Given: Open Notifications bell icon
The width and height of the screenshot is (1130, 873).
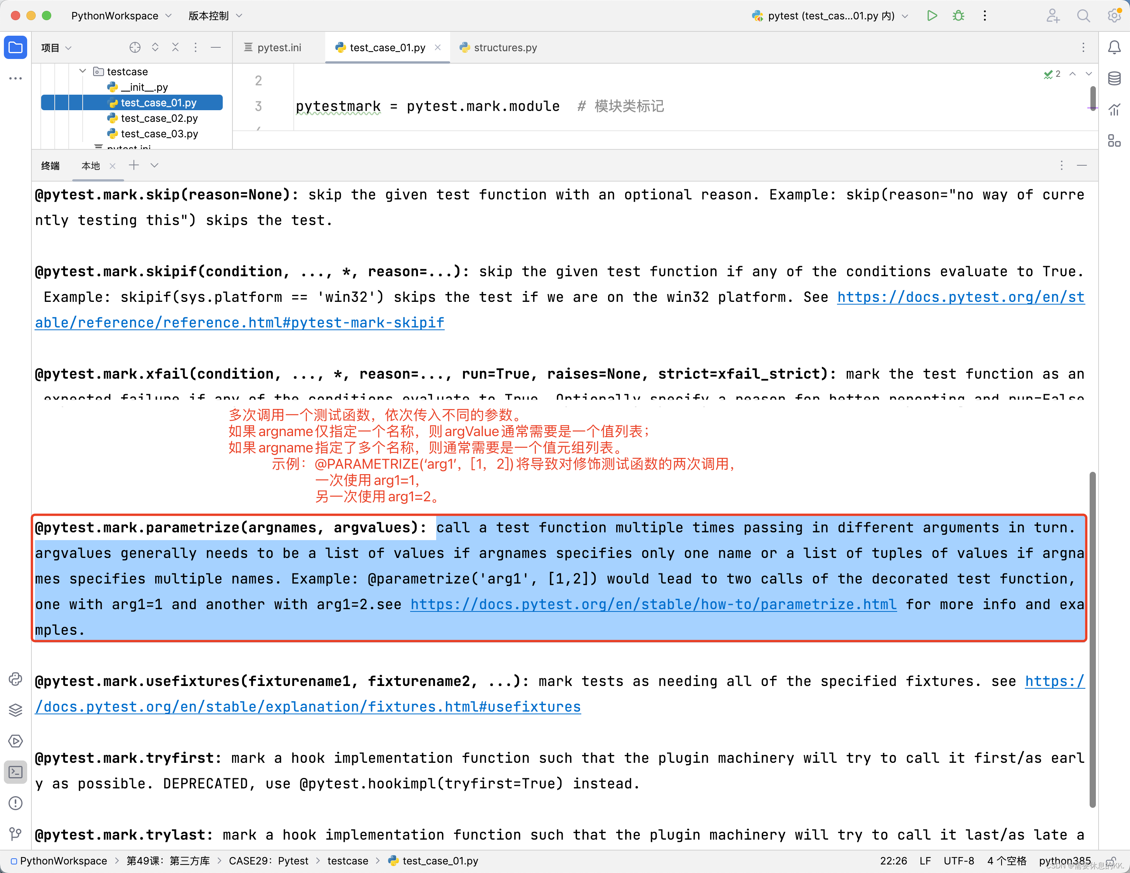Looking at the screenshot, I should 1114,48.
